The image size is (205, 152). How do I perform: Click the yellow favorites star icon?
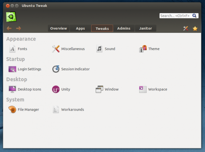(x=195, y=28)
